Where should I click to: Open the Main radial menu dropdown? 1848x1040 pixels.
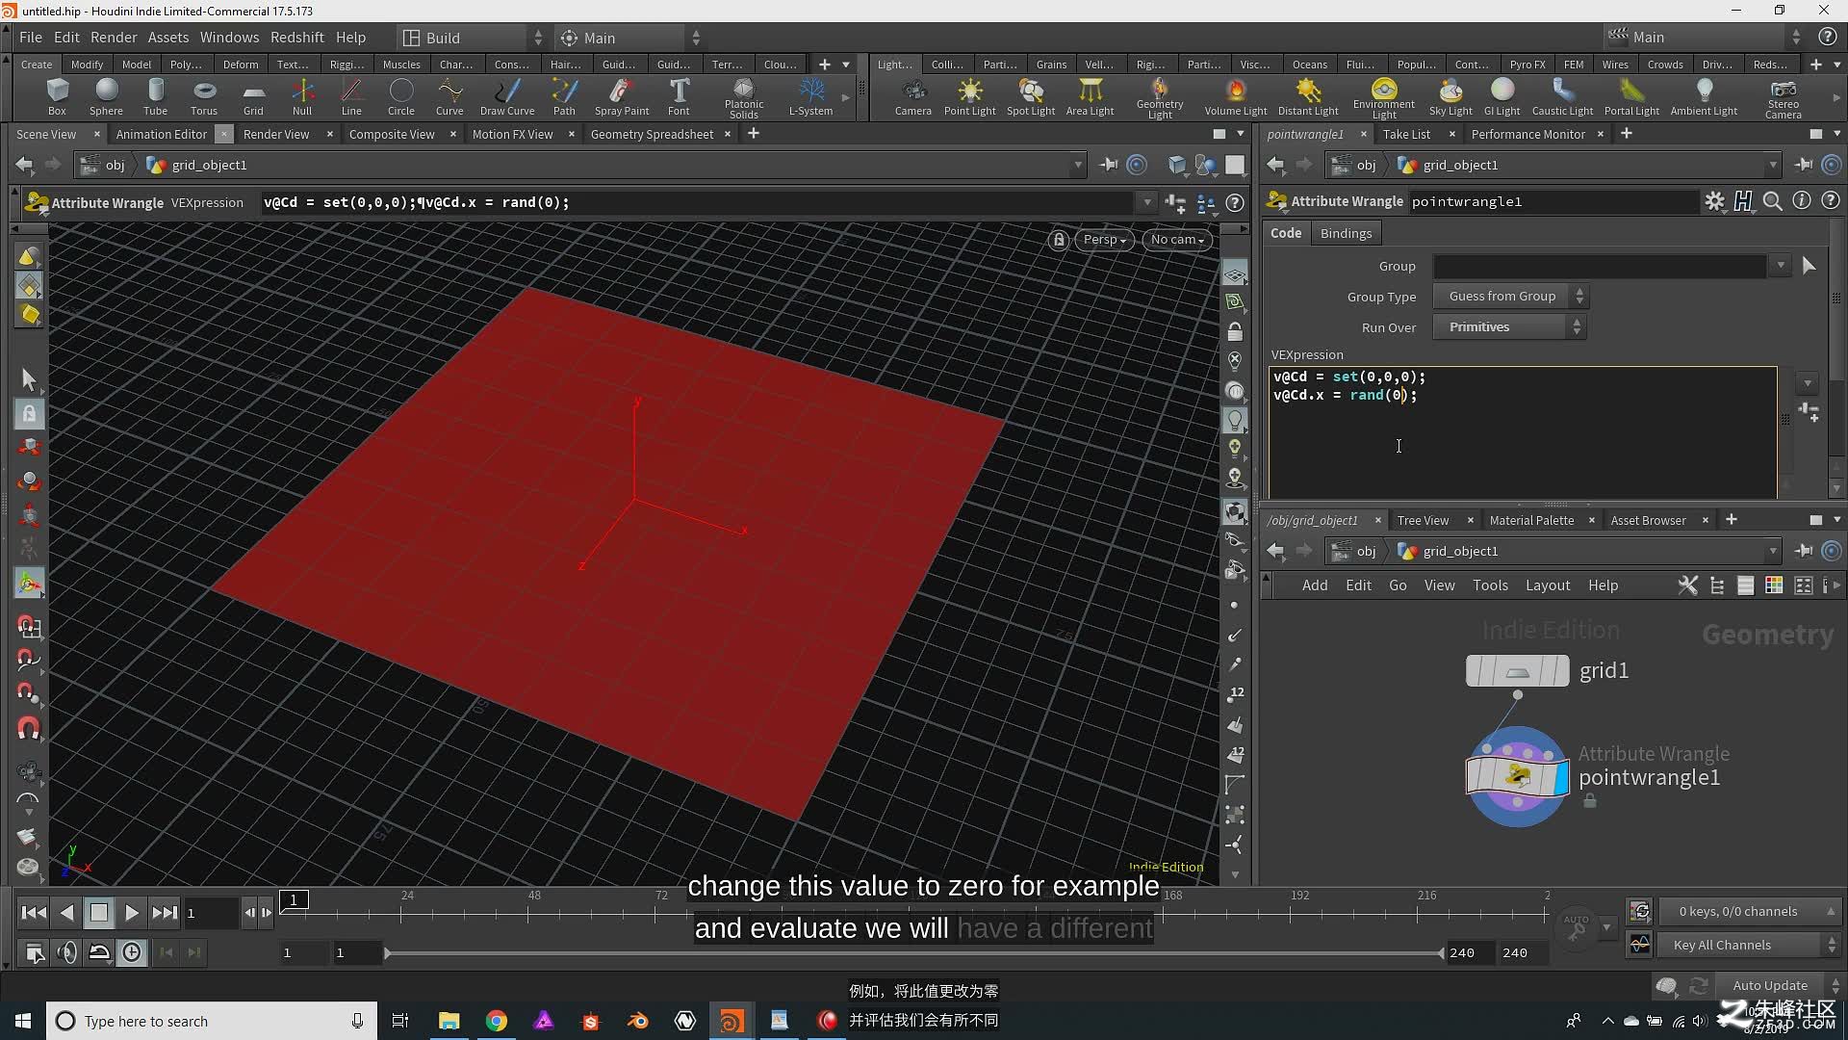(x=630, y=38)
